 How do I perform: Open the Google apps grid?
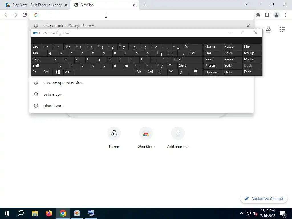click(282, 29)
